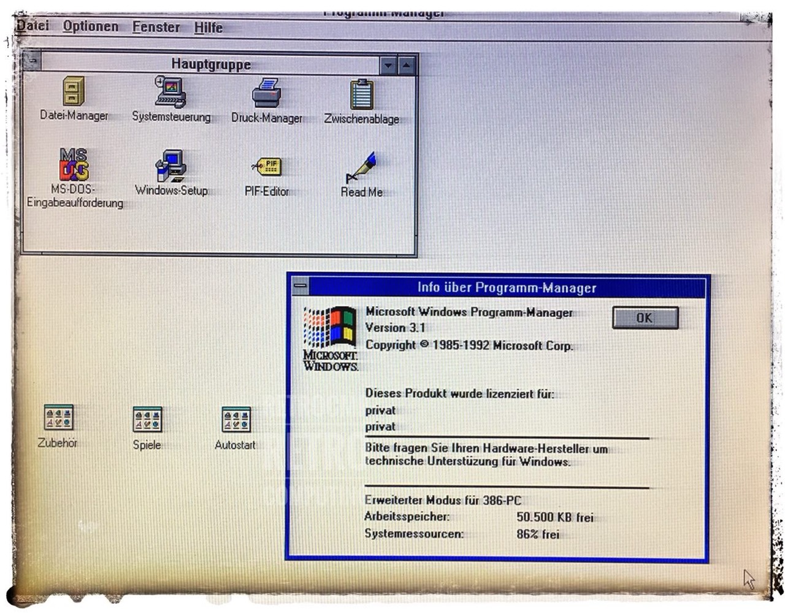Open the Read Me document

tap(363, 167)
